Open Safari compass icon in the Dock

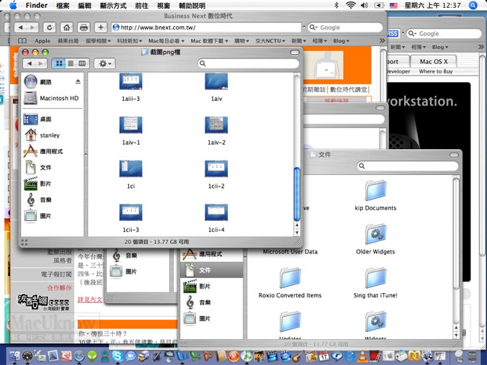click(x=79, y=356)
